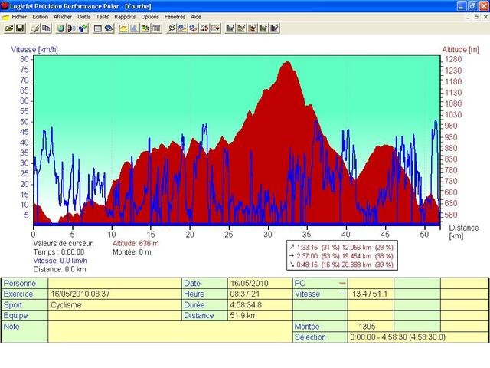Minimize the inner Courbe document window
This screenshot has width=490, height=368.
pos(468,17)
